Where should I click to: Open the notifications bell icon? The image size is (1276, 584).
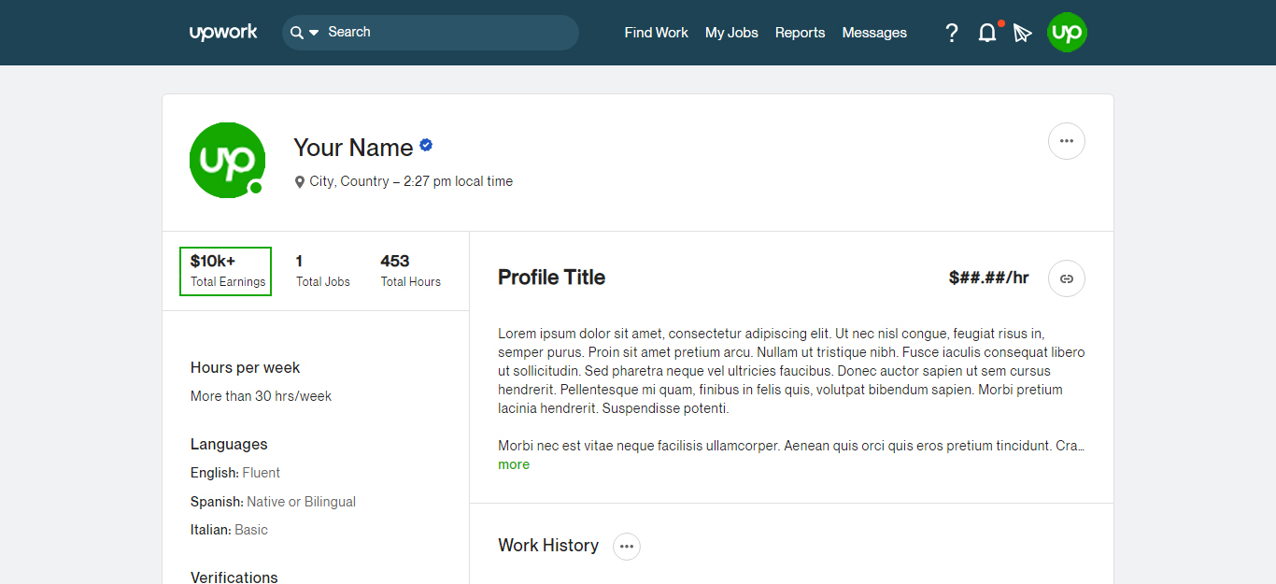pyautogui.click(x=987, y=34)
